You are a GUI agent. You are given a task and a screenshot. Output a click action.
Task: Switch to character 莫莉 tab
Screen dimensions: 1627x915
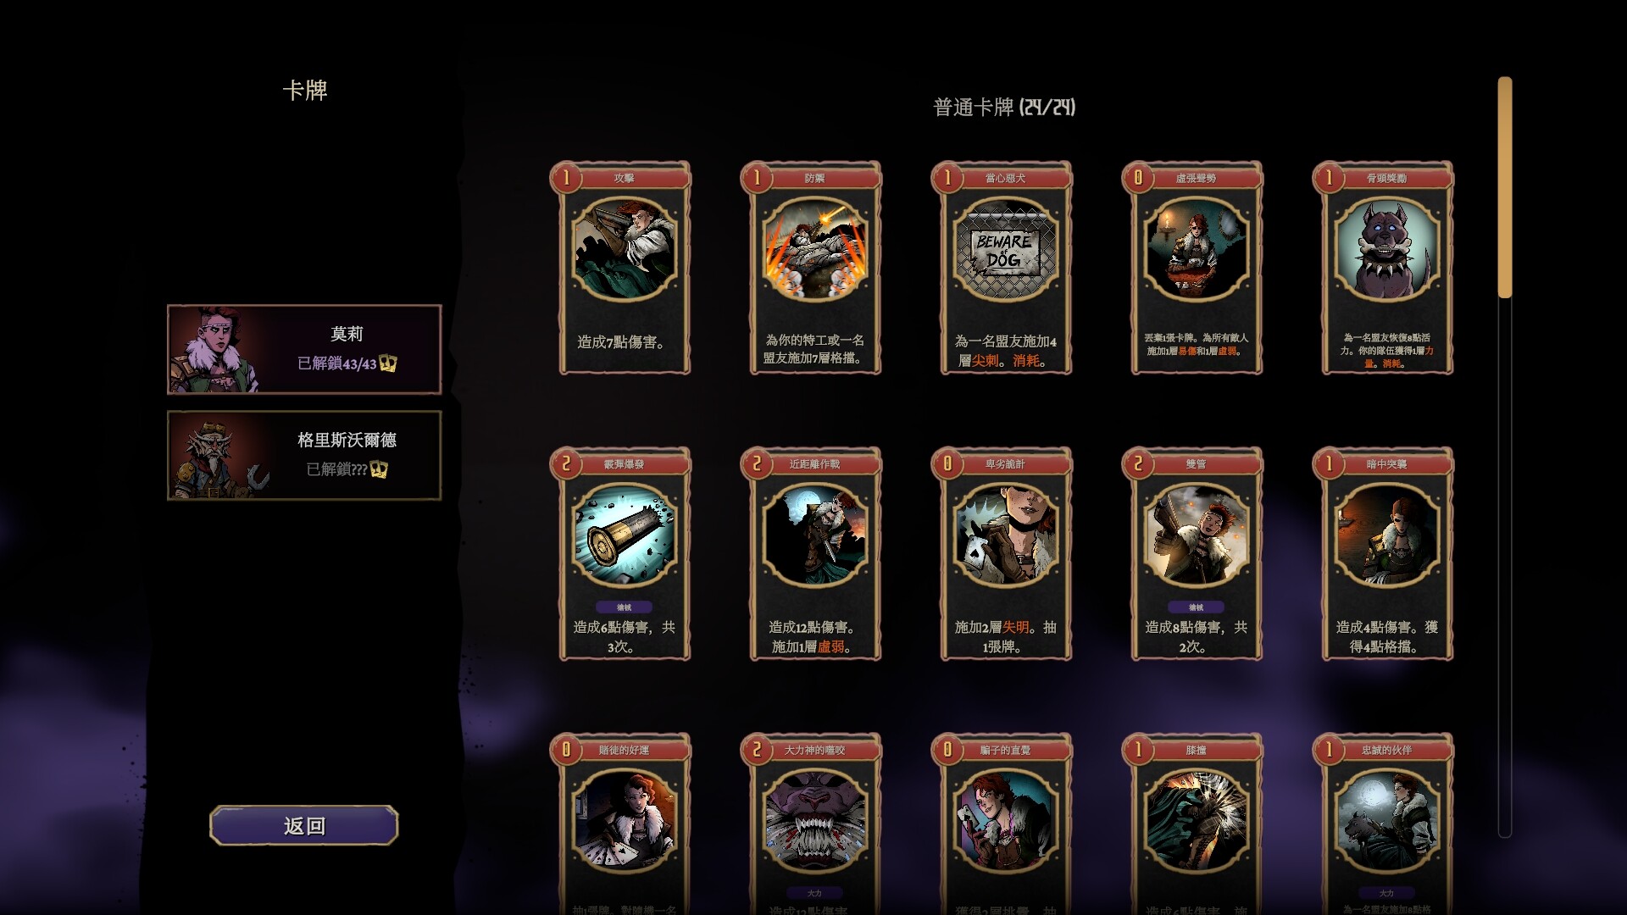(304, 349)
